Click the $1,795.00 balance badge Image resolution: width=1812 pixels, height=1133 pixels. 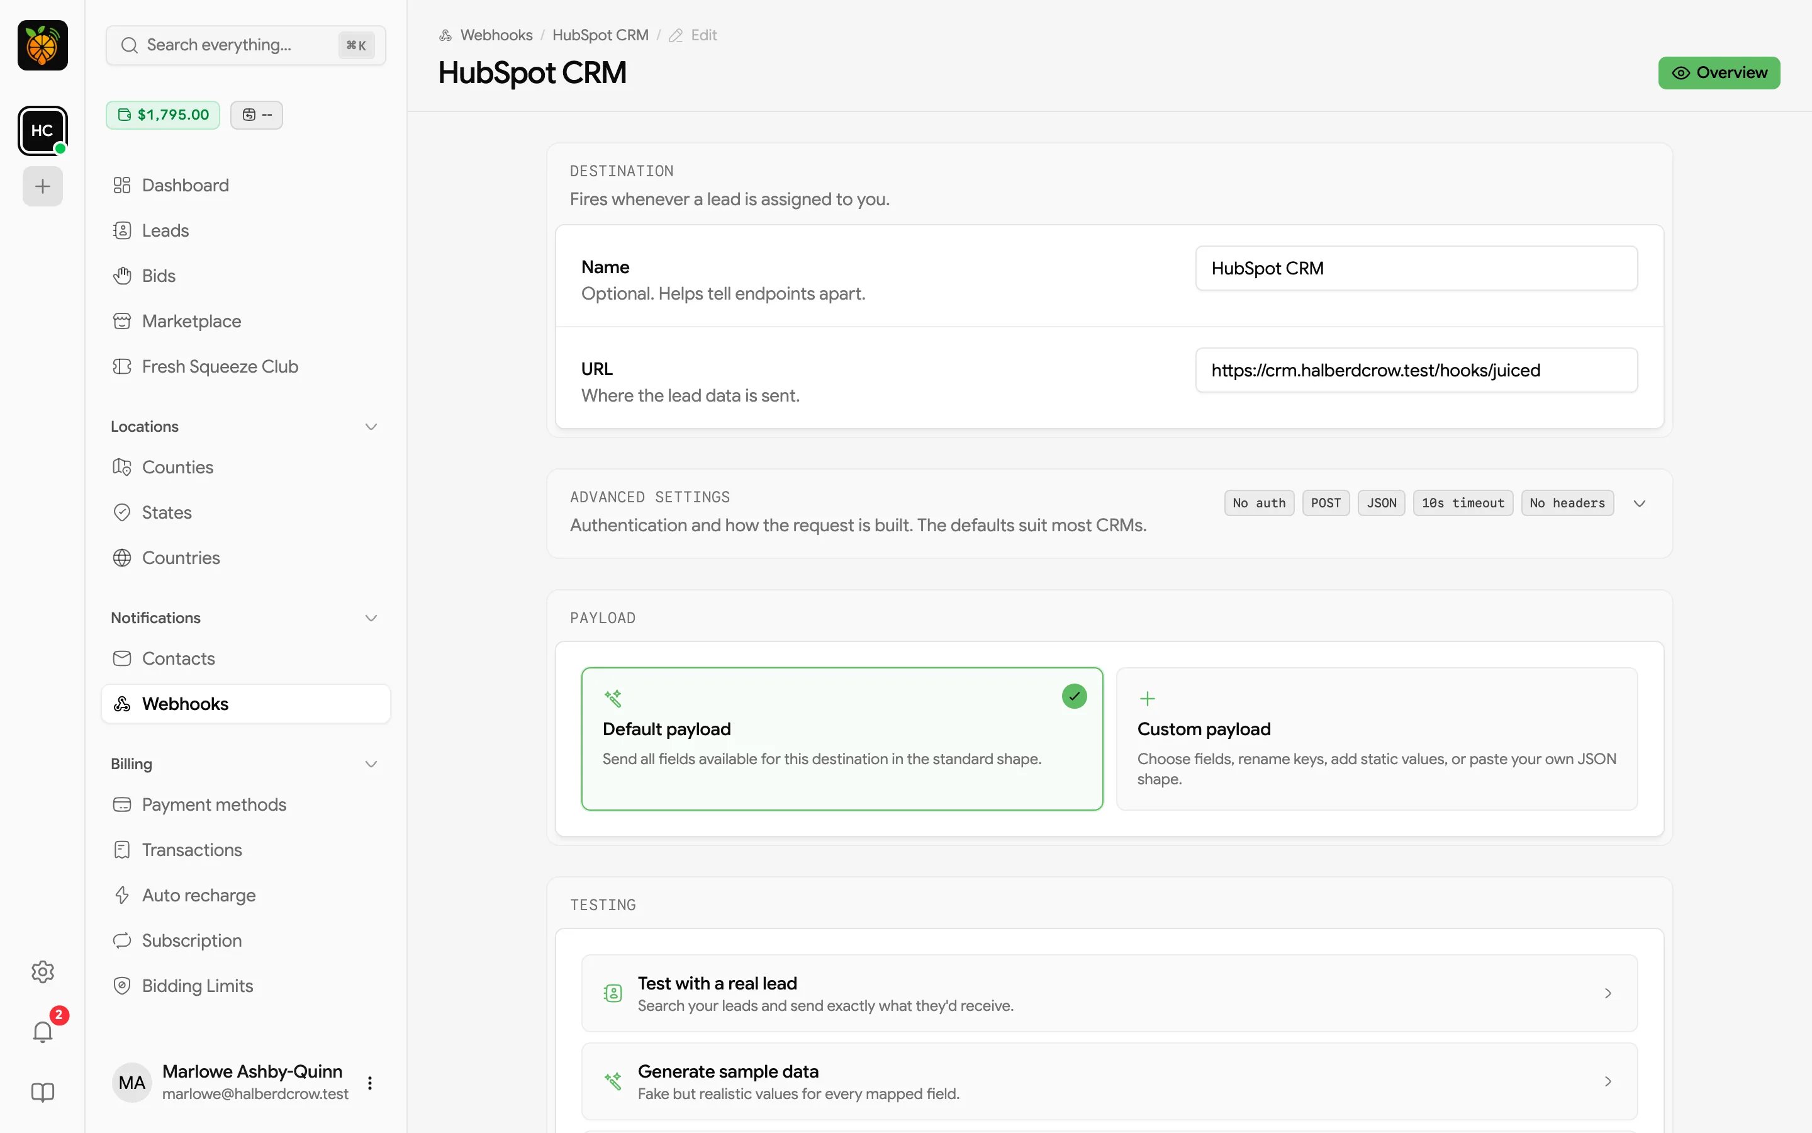pos(163,115)
